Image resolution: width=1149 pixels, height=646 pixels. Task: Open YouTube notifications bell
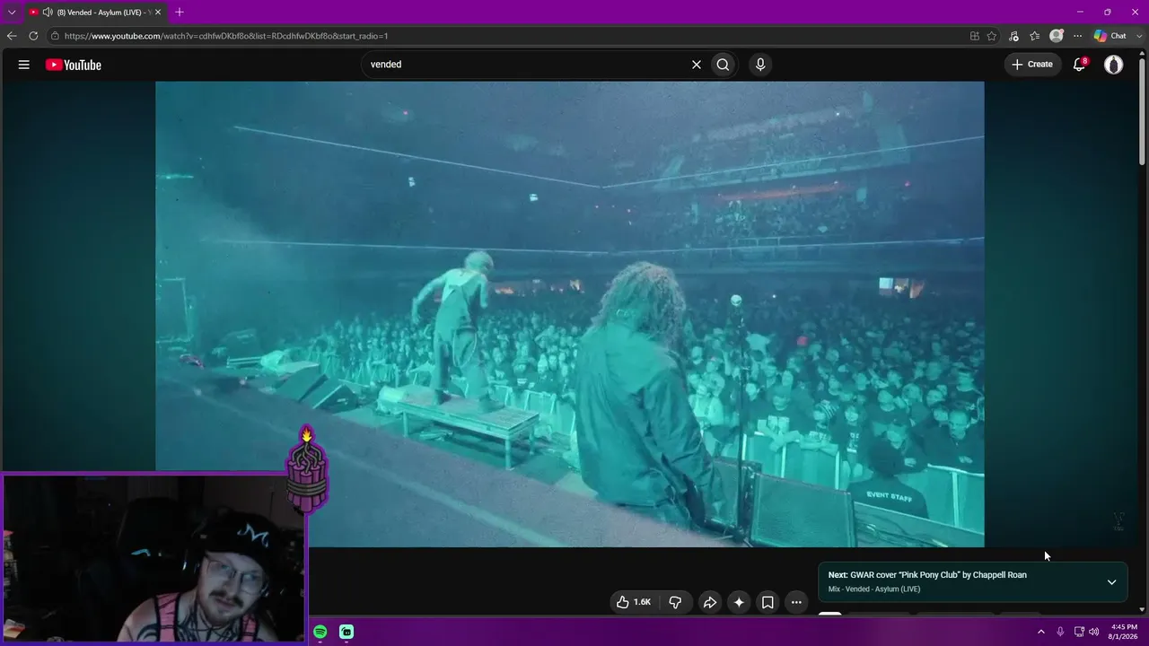coord(1080,65)
